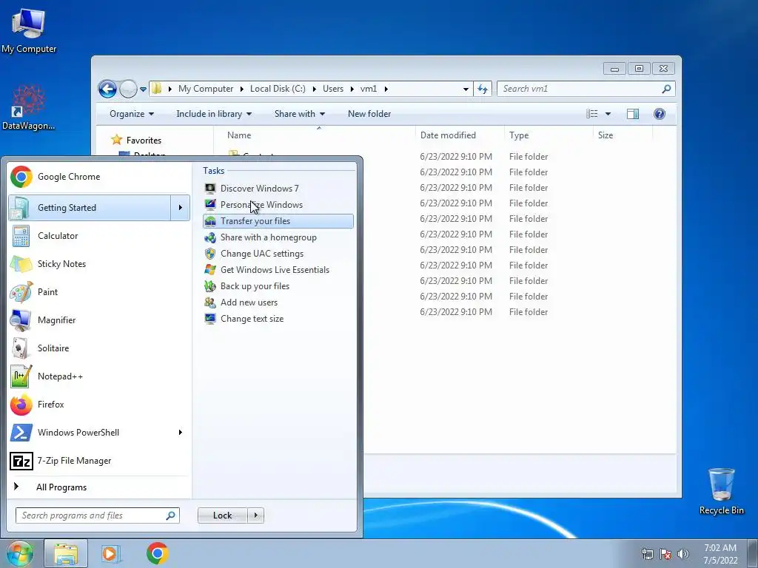Open the address bar history dropdown

(466, 89)
